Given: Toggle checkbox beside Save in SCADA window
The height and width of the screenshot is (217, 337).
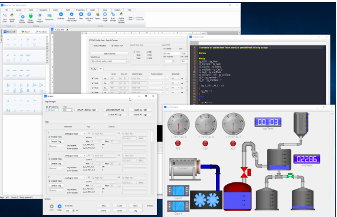Looking at the screenshot, I should tap(145, 206).
